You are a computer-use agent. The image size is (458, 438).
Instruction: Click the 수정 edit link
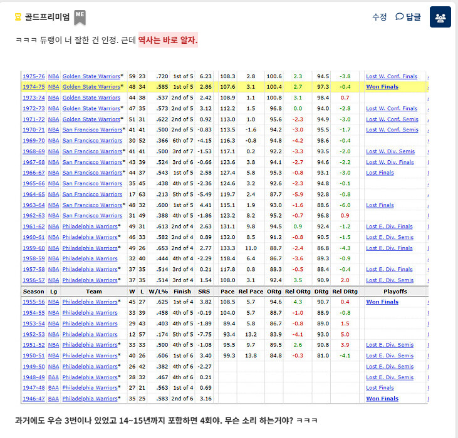coord(380,17)
